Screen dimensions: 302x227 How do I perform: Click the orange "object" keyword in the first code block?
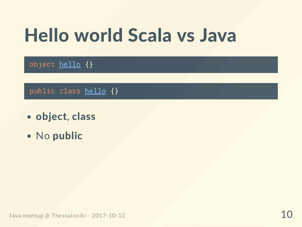(x=42, y=64)
